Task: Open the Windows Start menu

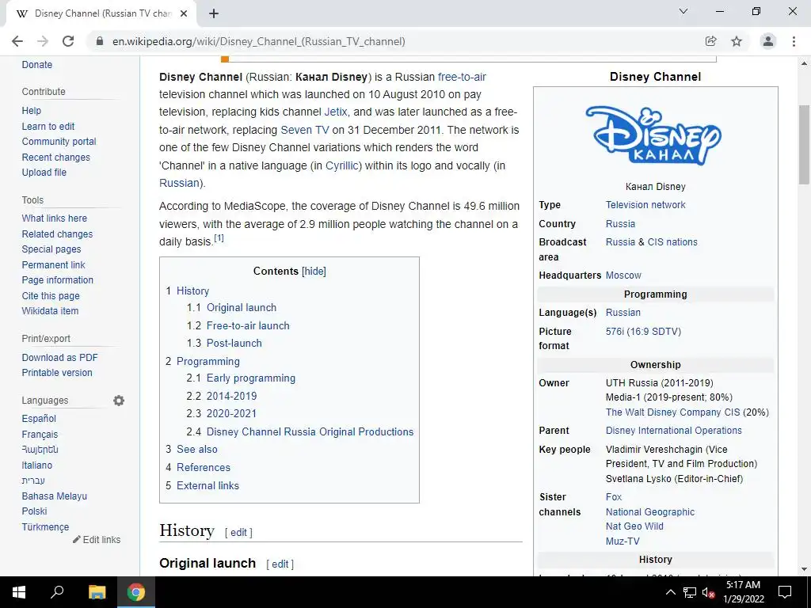Action: tap(19, 592)
